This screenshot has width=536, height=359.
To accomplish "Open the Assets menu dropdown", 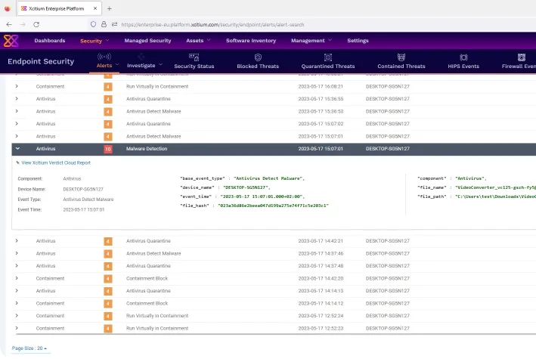I will pyautogui.click(x=198, y=41).
